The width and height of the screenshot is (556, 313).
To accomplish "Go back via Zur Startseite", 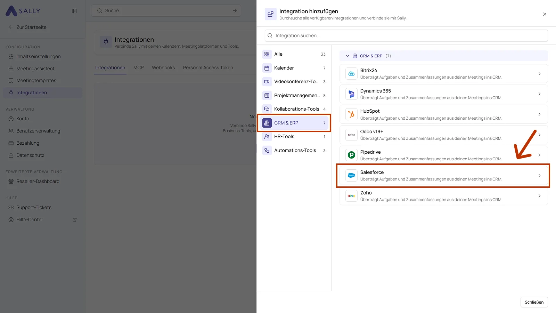I will (x=27, y=27).
